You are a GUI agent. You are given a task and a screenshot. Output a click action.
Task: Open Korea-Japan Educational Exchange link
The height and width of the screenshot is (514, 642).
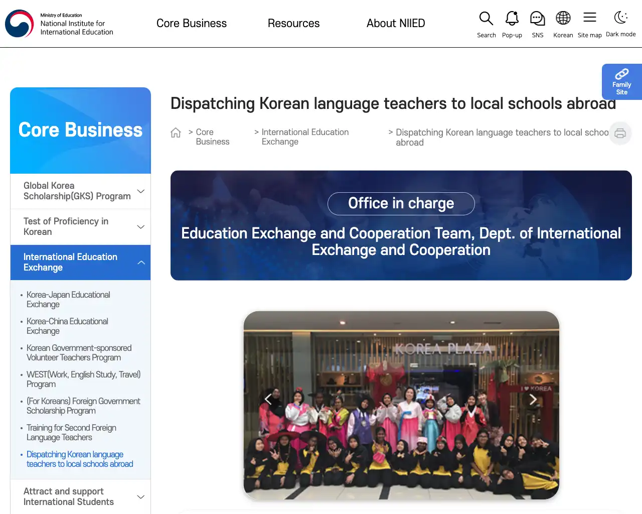pos(68,299)
